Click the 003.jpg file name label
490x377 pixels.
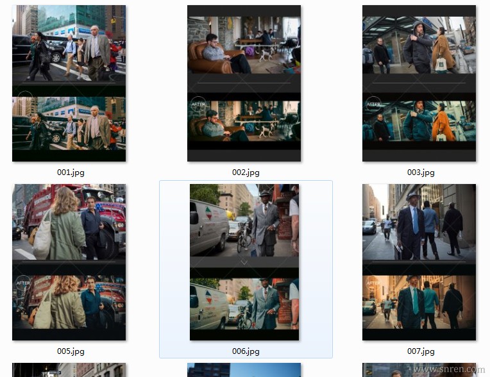[x=421, y=172]
